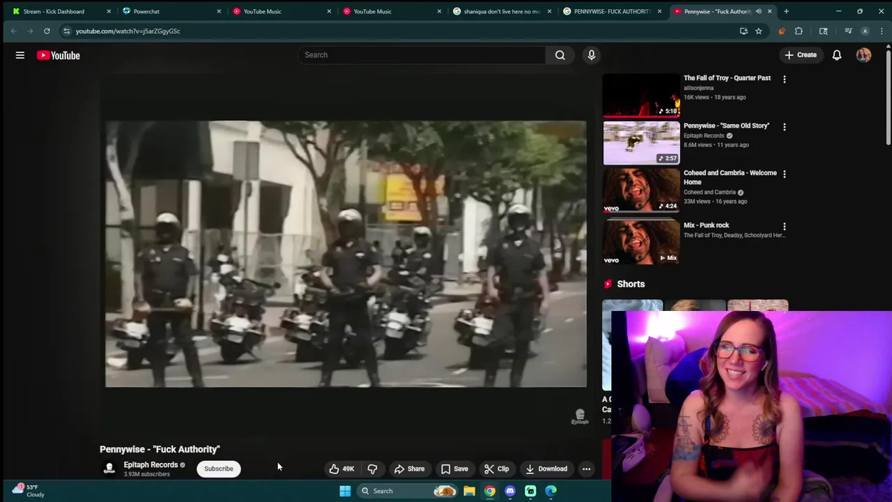
Task: Open options for Same Old Story video
Action: click(785, 127)
